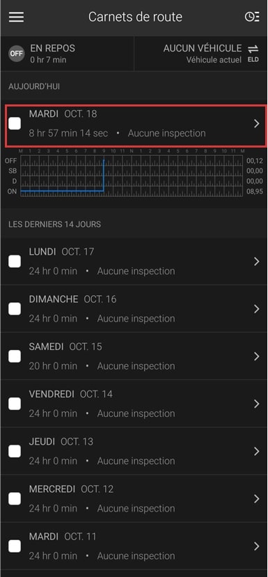Click the blue line on the hours graph
The image size is (268, 577).
(62, 191)
